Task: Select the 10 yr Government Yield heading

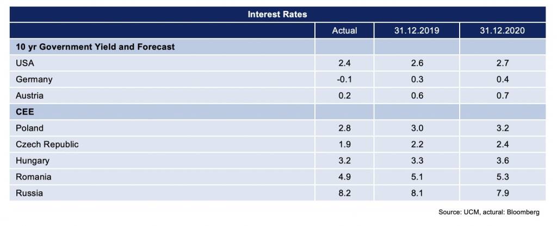Action: pos(97,47)
